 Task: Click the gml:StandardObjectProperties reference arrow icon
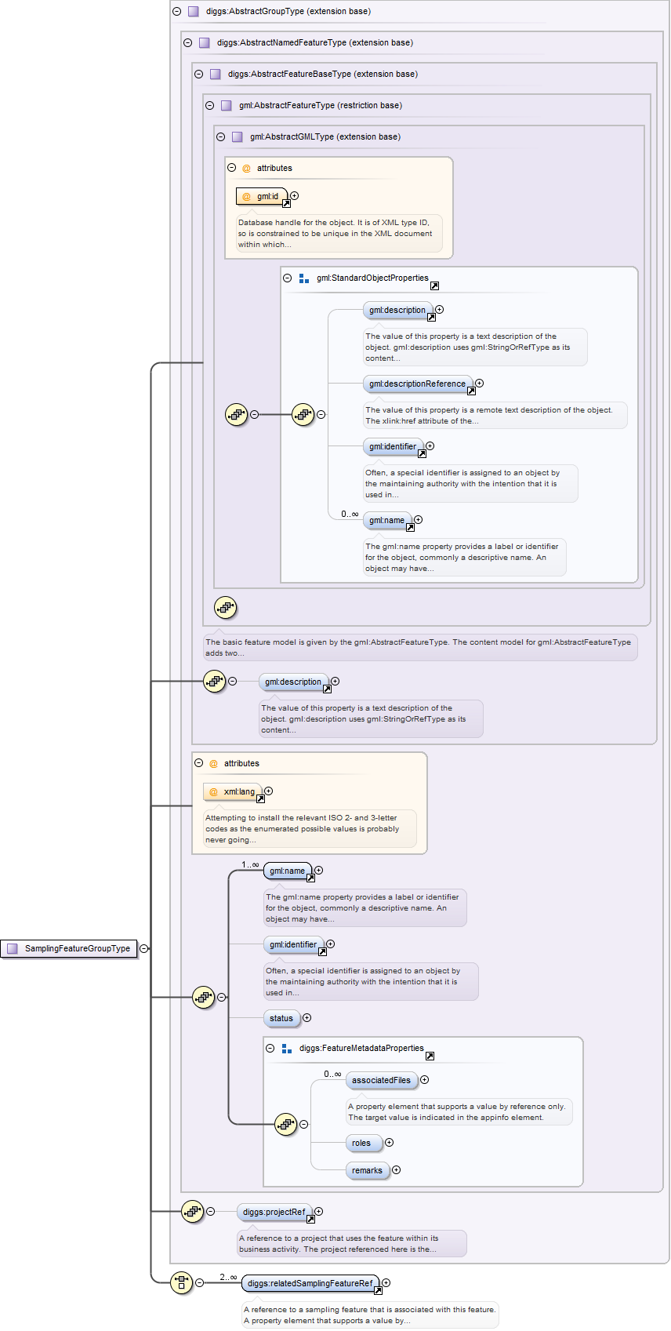(x=434, y=285)
